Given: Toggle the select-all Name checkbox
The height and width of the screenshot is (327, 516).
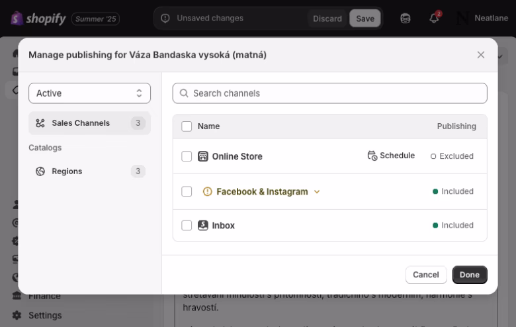Looking at the screenshot, I should (187, 126).
